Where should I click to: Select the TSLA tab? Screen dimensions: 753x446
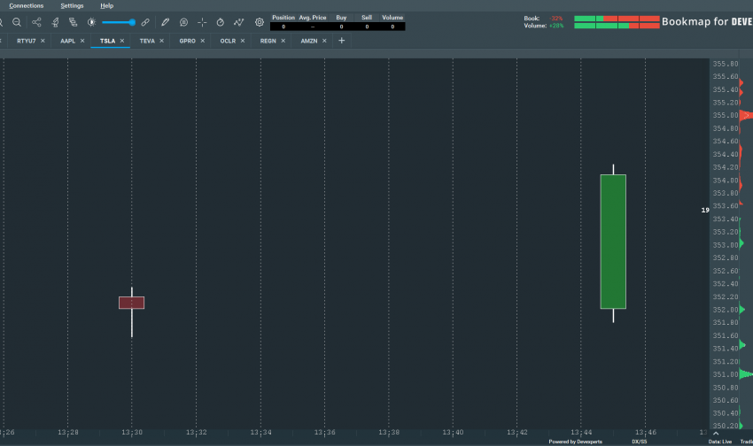pos(107,41)
